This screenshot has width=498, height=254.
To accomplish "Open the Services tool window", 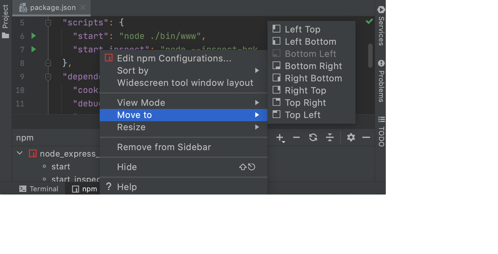I will pos(381,26).
